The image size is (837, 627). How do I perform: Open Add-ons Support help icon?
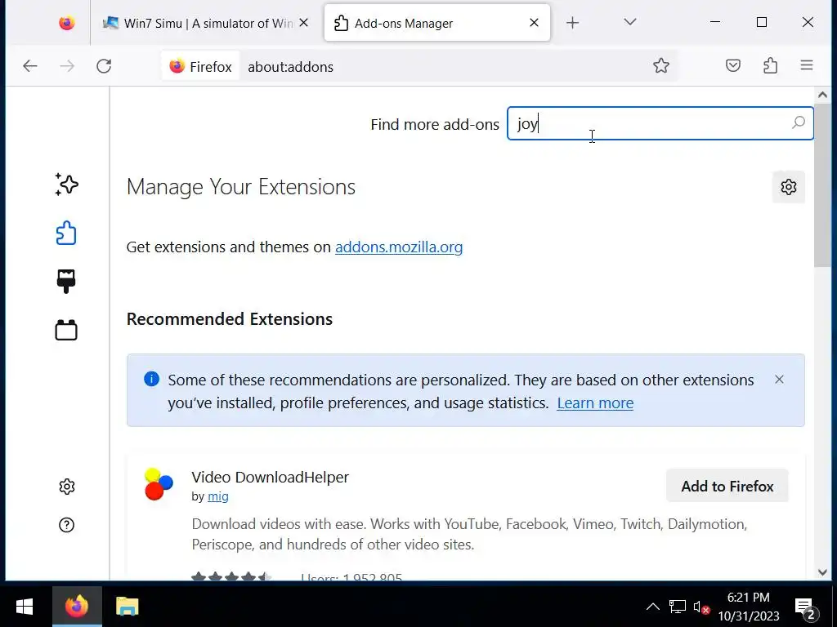coord(67,525)
